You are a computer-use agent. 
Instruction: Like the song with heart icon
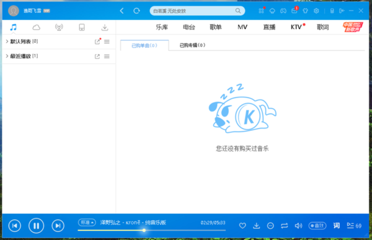(x=242, y=226)
